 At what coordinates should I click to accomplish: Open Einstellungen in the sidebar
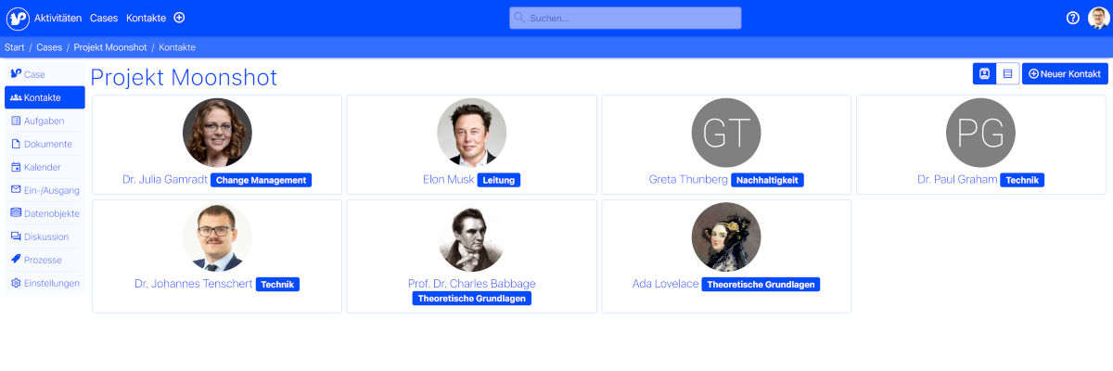tap(45, 283)
